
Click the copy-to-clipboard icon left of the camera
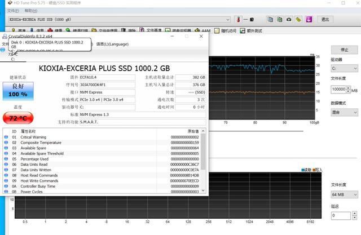pyautogui.click(x=279, y=19)
